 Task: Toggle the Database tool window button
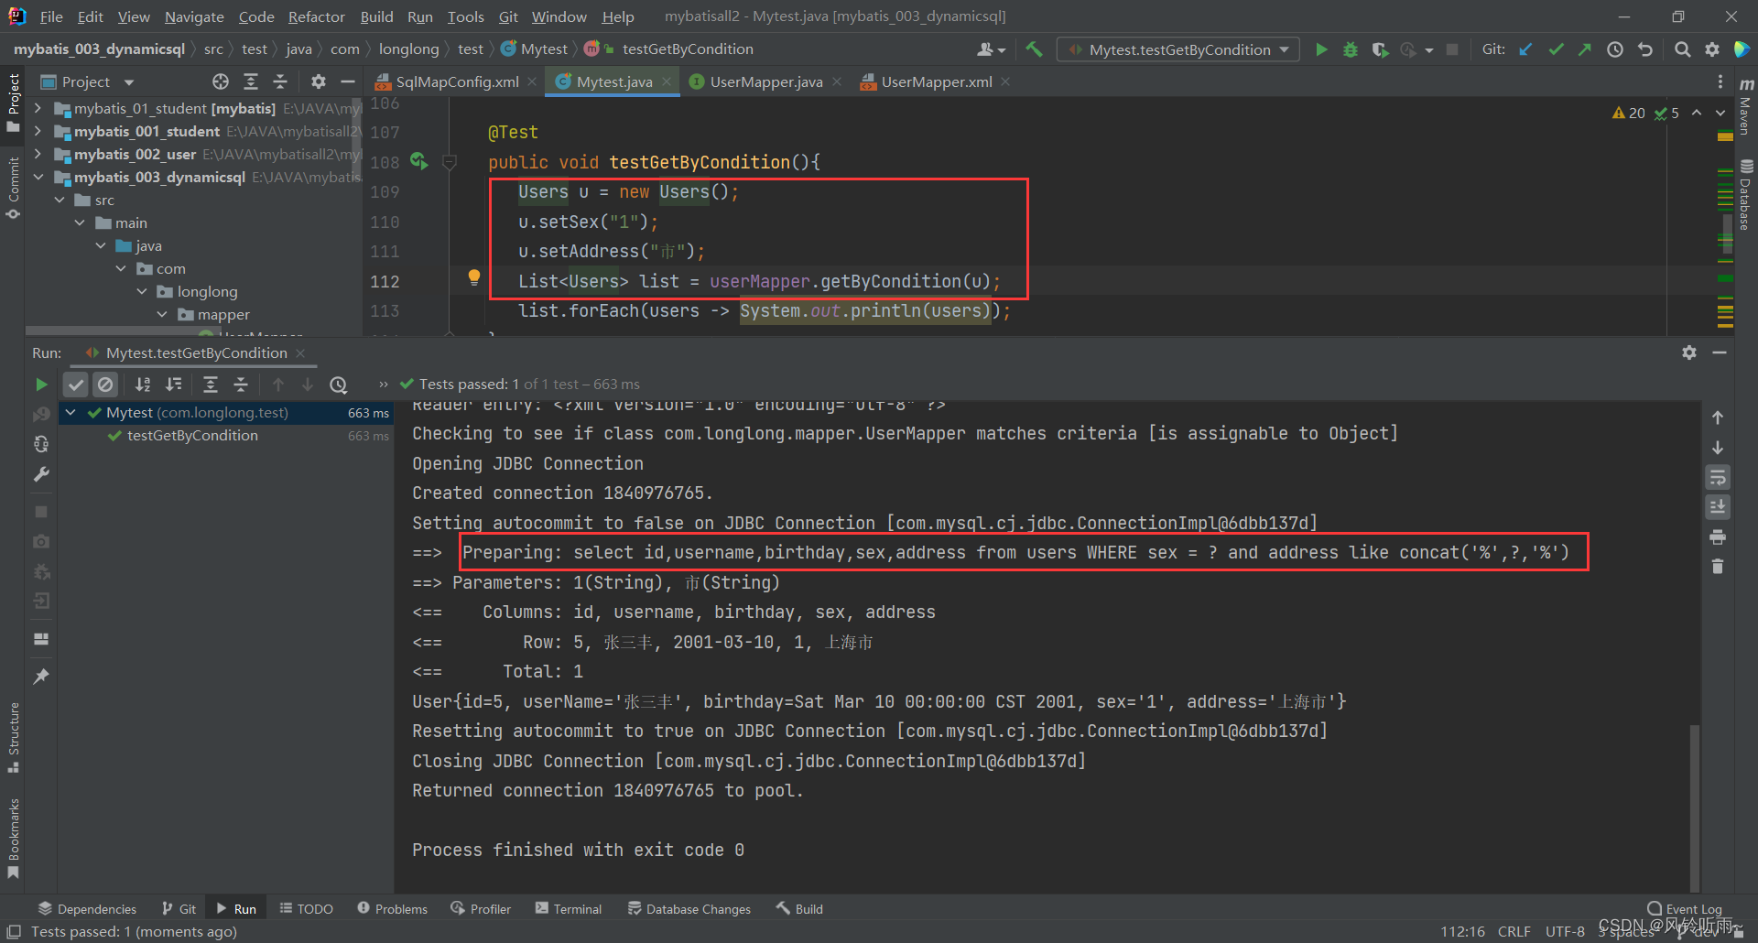coord(1745,195)
